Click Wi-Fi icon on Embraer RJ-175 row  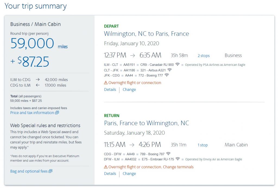coord(178,159)
